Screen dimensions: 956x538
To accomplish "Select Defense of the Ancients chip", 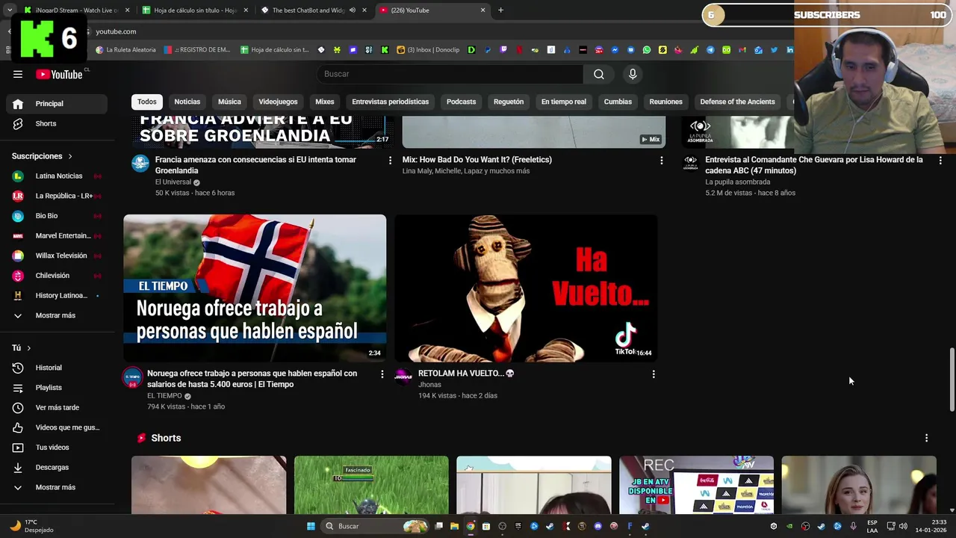I will (737, 102).
